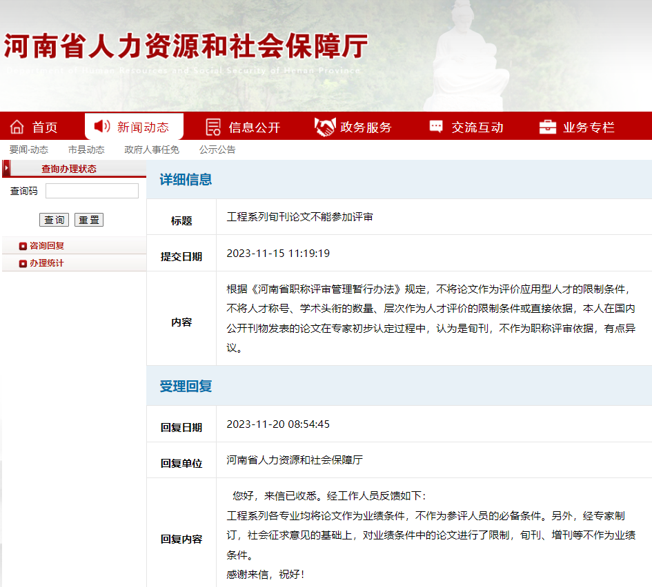Go to 市县动态 section
This screenshot has width=652, height=587.
click(86, 149)
